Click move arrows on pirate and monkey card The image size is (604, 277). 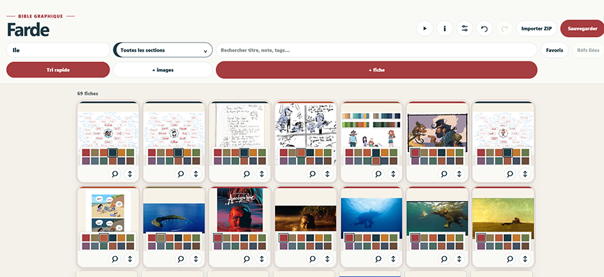(459, 174)
